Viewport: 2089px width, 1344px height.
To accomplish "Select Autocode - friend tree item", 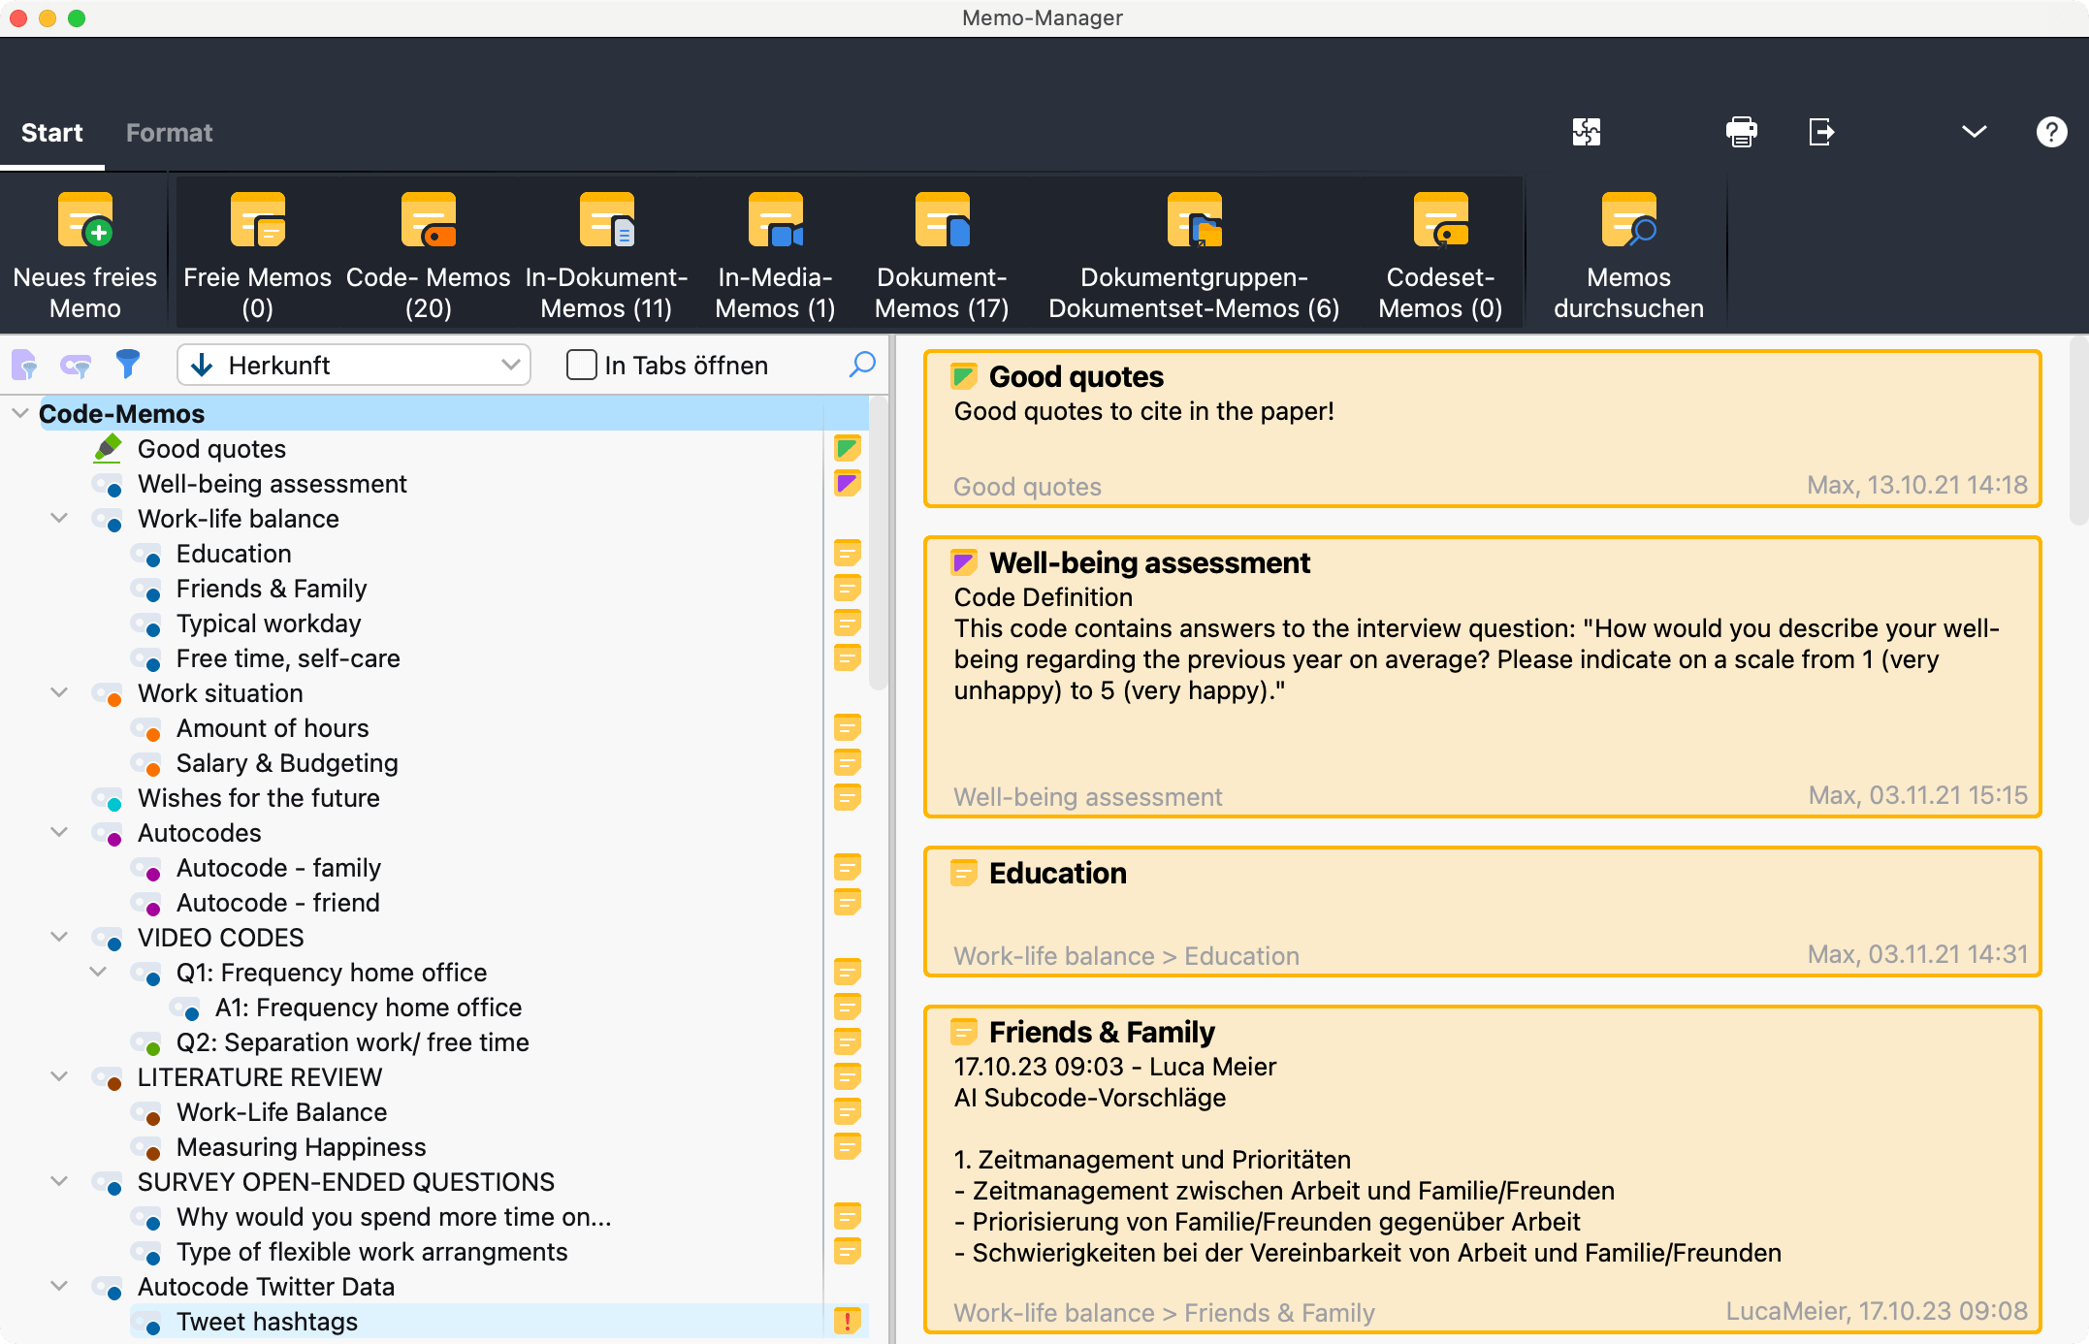I will tap(277, 903).
